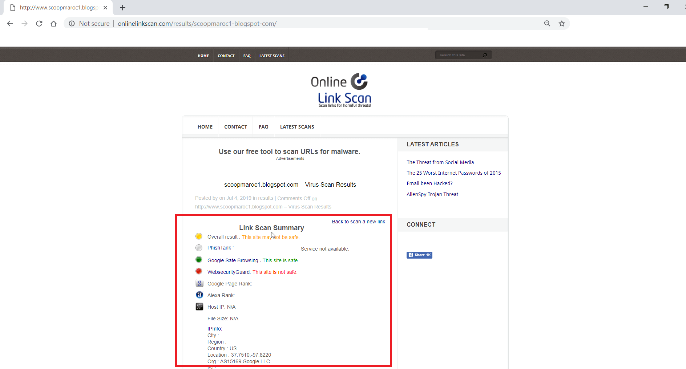Click 'This site may not be safe' text
The image size is (686, 369).
pyautogui.click(x=271, y=237)
